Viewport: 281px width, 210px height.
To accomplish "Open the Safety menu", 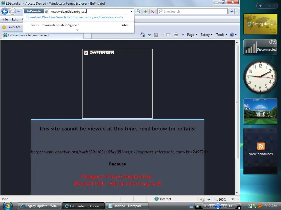I will point(207,35).
